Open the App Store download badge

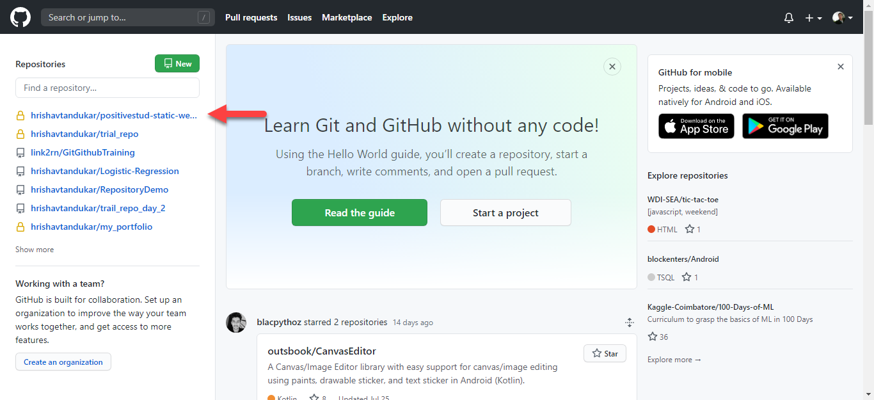click(x=696, y=126)
